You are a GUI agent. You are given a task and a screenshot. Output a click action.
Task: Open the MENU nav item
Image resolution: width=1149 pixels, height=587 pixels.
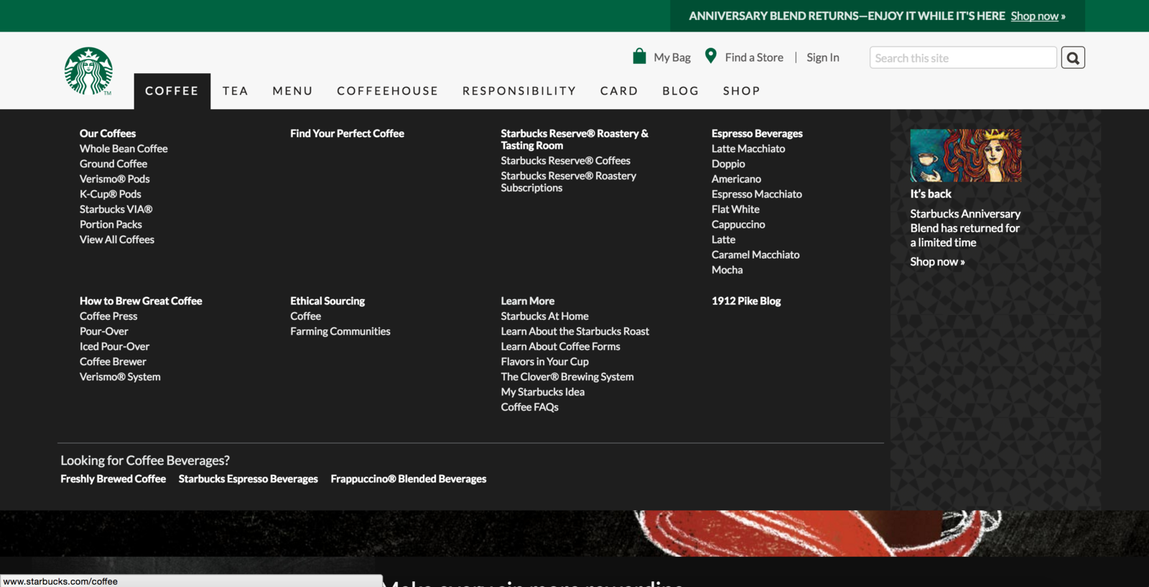293,91
